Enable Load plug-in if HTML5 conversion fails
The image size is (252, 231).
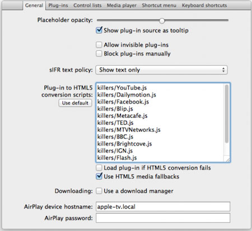coord(99,168)
